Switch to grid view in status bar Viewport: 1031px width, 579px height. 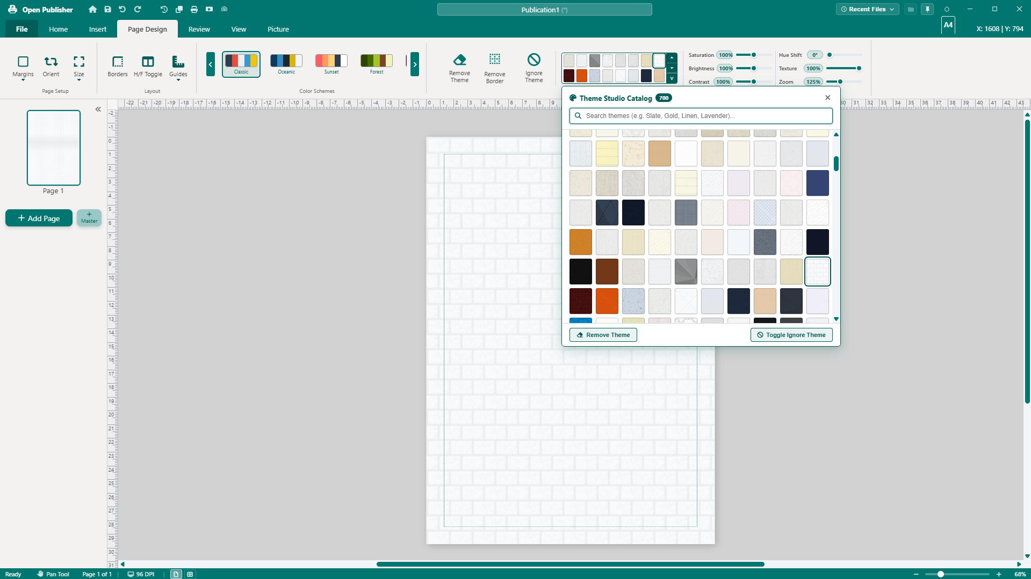(x=190, y=574)
